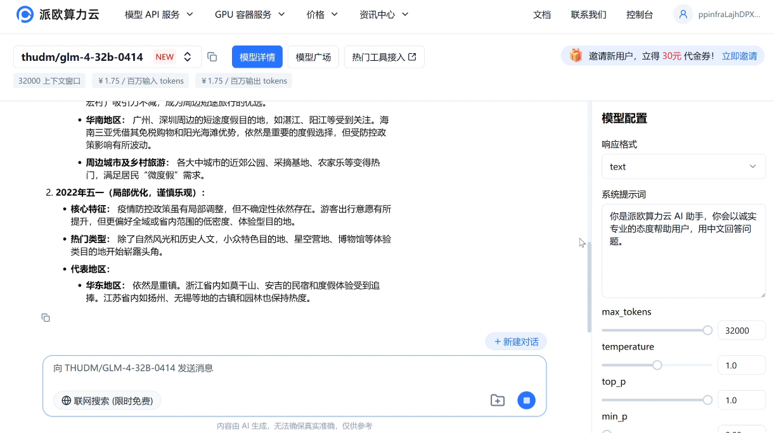Click the top_p label
Viewport: 774px width, 433px height.
[x=614, y=382]
